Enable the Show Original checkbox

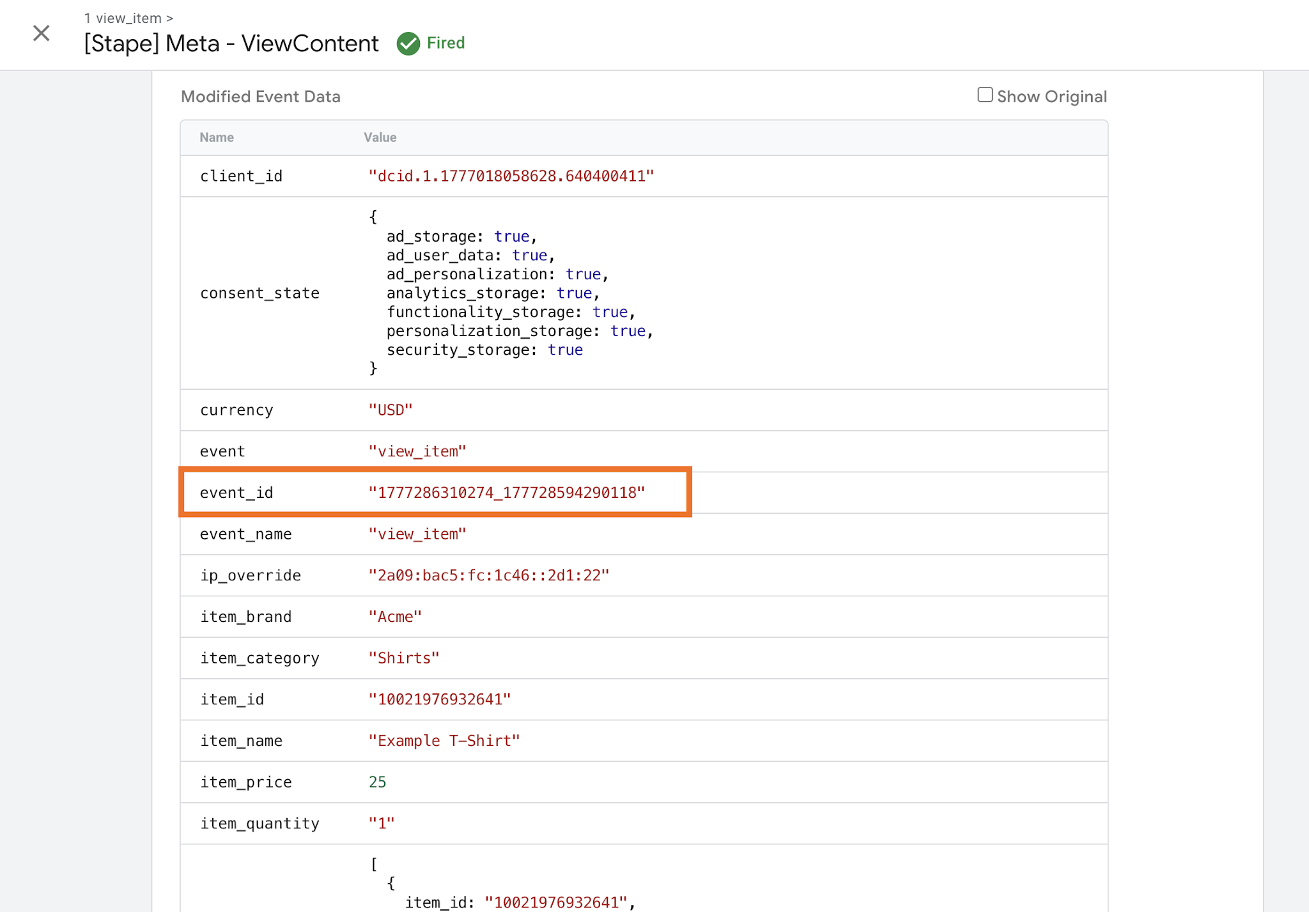[985, 95]
